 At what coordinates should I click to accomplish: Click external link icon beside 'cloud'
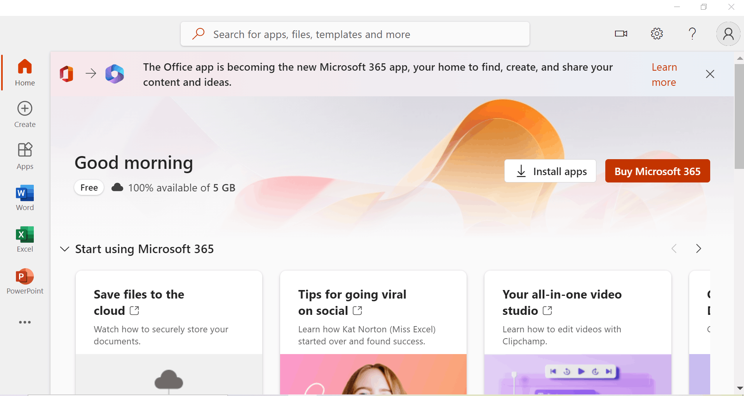(x=134, y=311)
